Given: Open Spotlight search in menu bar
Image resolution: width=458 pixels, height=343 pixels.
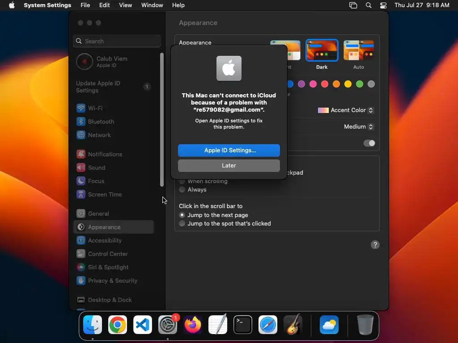Looking at the screenshot, I should point(369,5).
